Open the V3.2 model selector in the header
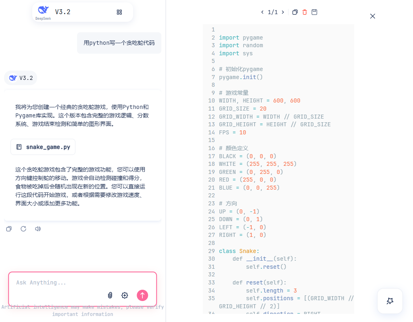Image resolution: width=413 pixels, height=322 pixels. click(63, 12)
